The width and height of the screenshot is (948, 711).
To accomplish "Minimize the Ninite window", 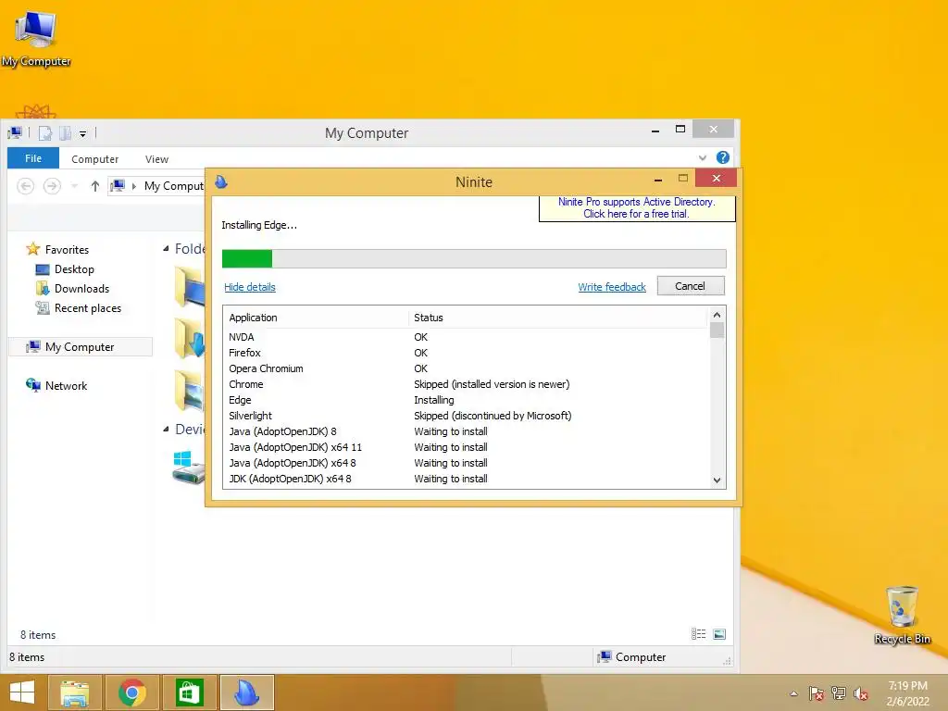I will [x=658, y=180].
